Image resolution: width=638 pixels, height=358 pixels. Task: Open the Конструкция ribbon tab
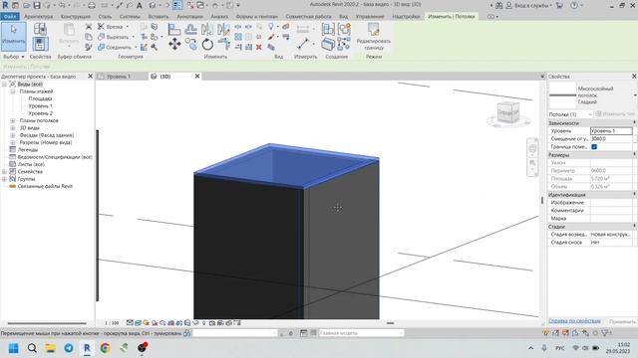pyautogui.click(x=76, y=17)
